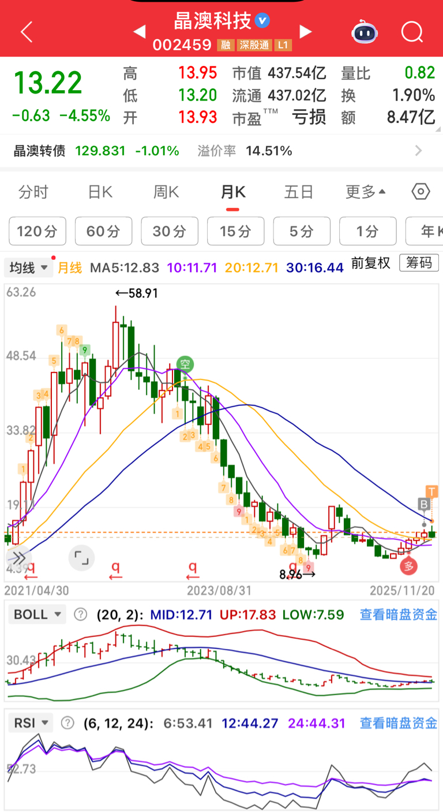The height and width of the screenshot is (812, 443).
Task: Select the 5分 interval button
Action: 302,232
